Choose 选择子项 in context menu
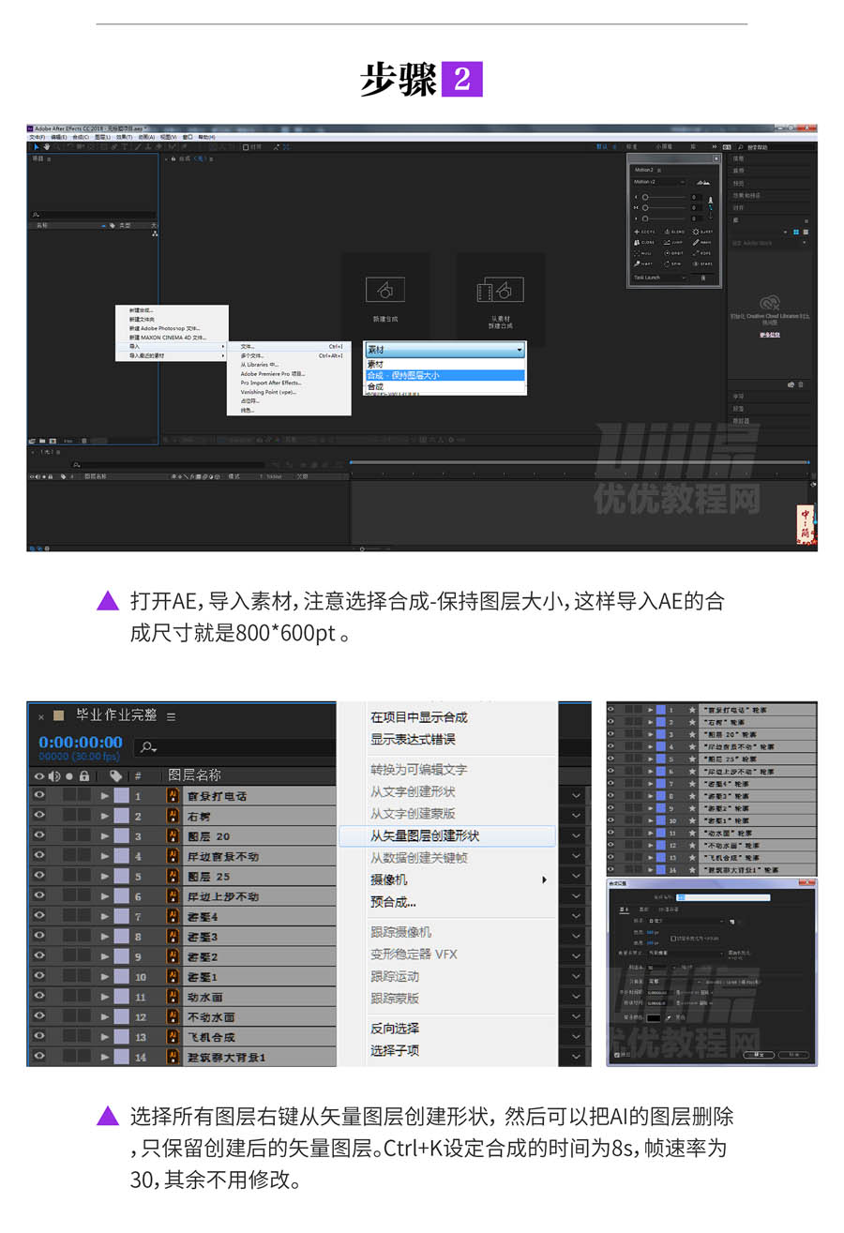The width and height of the screenshot is (844, 1233). point(395,1050)
